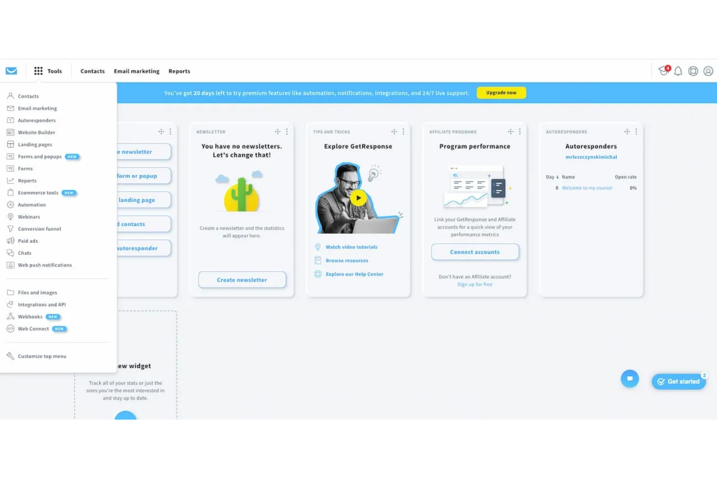This screenshot has height=478, width=717.
Task: Open the Watch video tutorials link
Action: point(351,247)
